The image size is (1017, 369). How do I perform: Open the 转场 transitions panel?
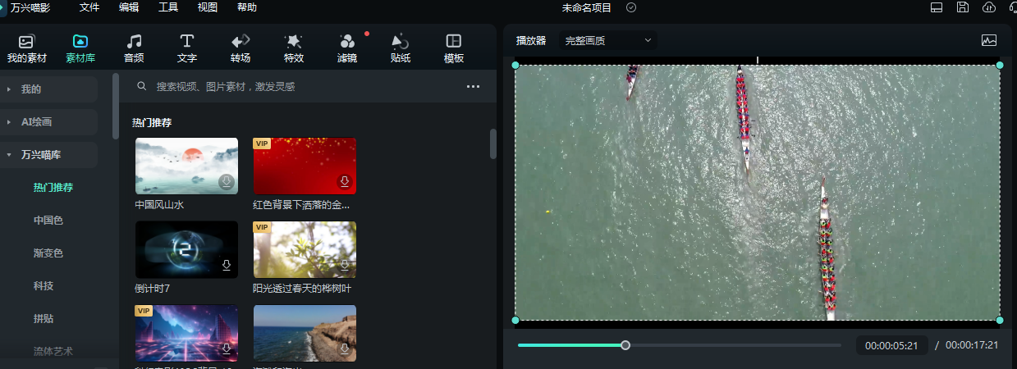tap(241, 48)
